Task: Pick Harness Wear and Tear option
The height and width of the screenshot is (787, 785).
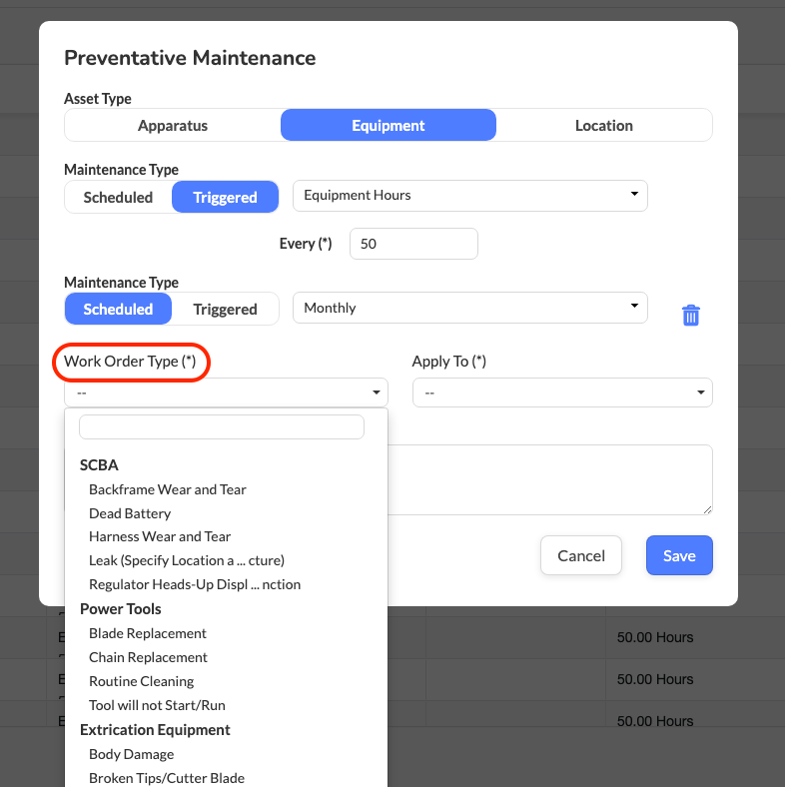Action: click(x=160, y=536)
